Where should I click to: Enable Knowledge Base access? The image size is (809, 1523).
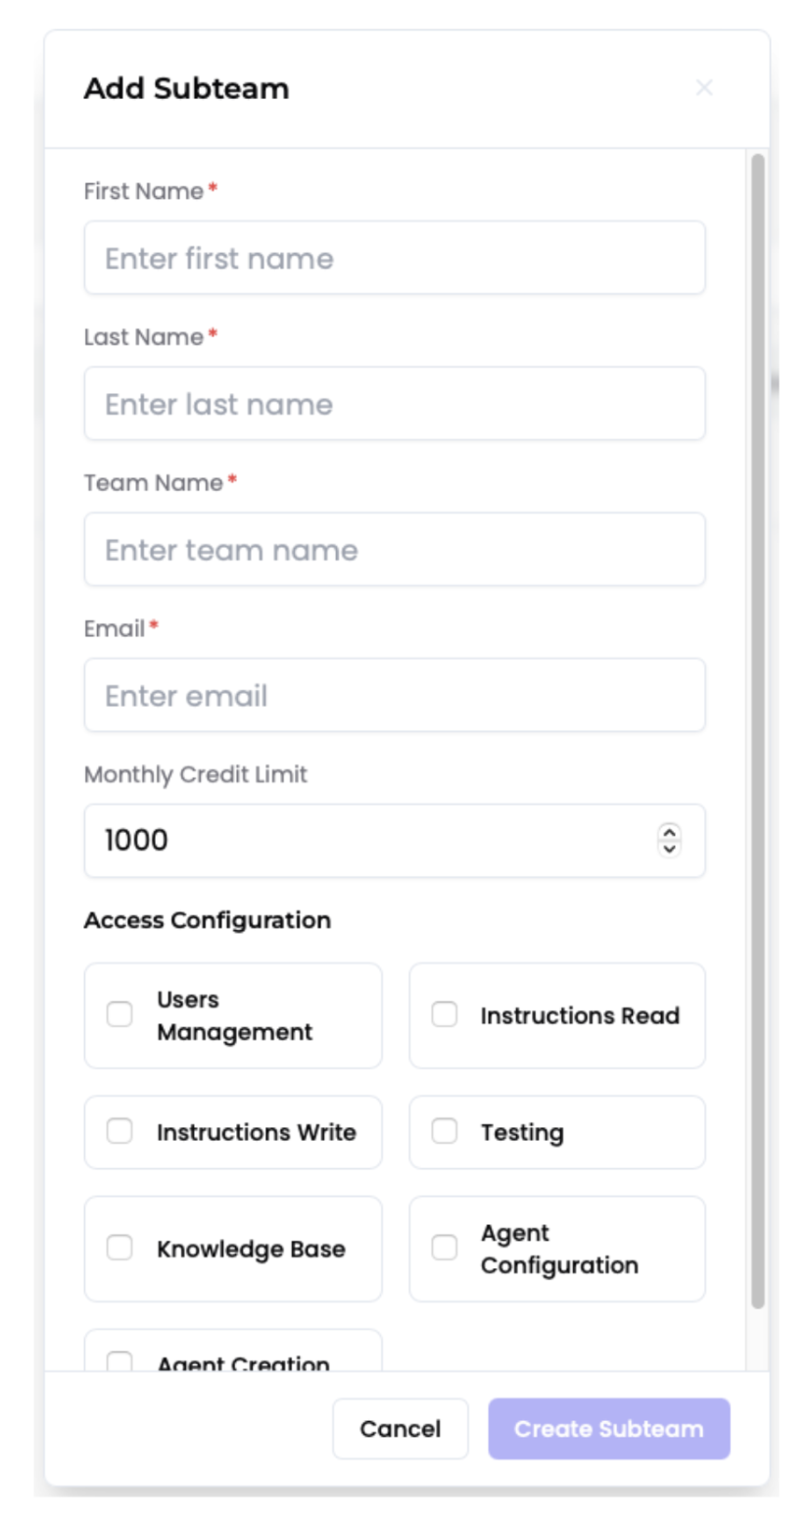click(119, 1248)
